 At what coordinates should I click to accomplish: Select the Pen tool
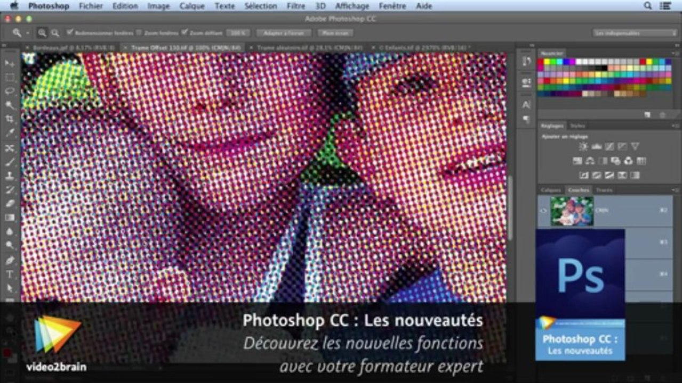click(x=10, y=260)
